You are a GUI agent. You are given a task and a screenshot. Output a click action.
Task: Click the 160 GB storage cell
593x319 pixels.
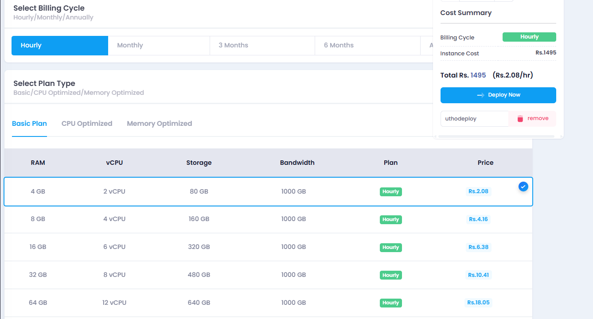tap(199, 219)
